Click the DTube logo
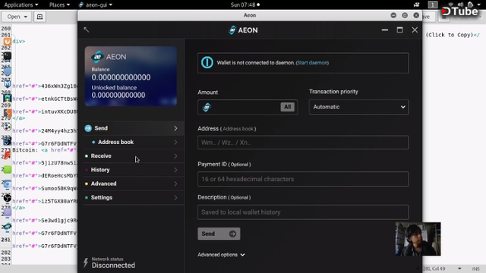The width and height of the screenshot is (486, 273). click(460, 11)
